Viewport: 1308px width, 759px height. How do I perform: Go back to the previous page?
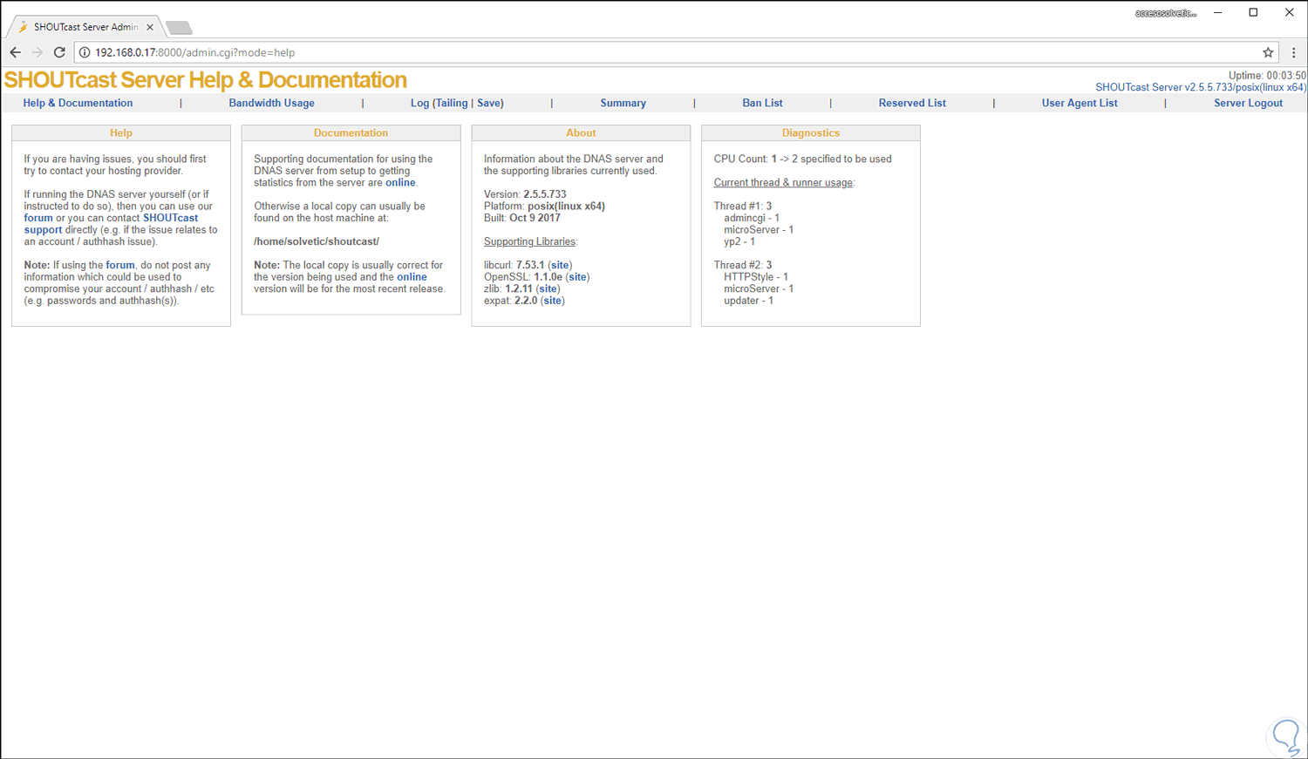click(x=16, y=52)
